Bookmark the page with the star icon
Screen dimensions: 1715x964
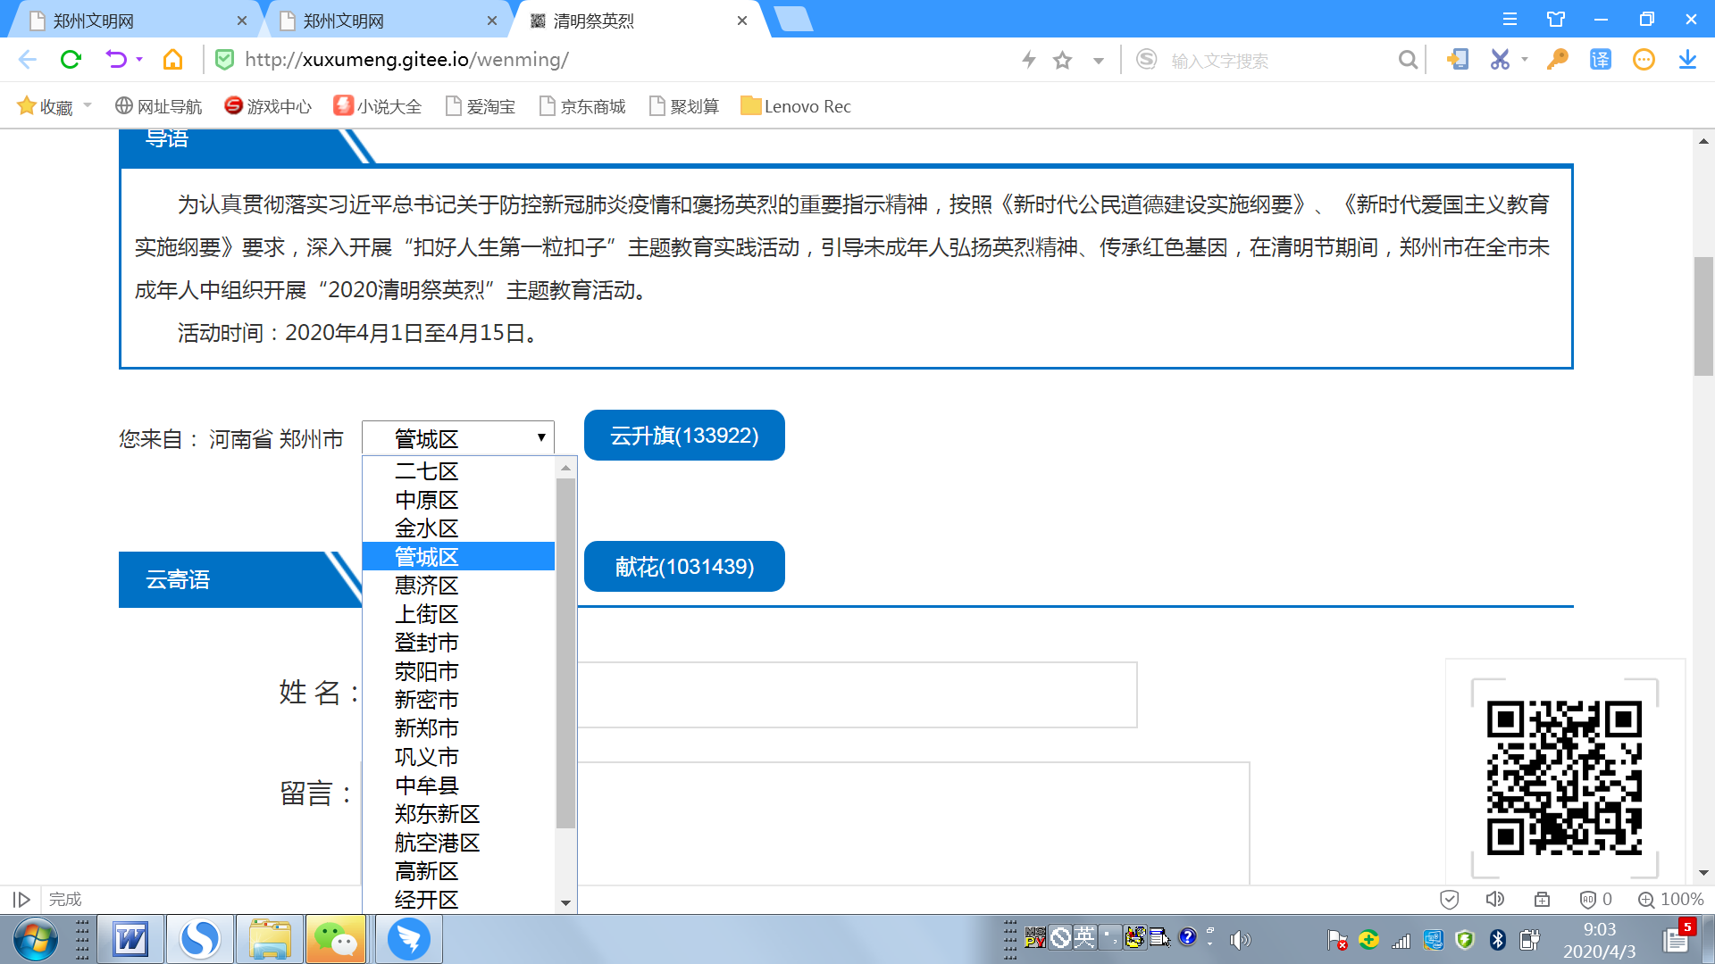(1062, 60)
